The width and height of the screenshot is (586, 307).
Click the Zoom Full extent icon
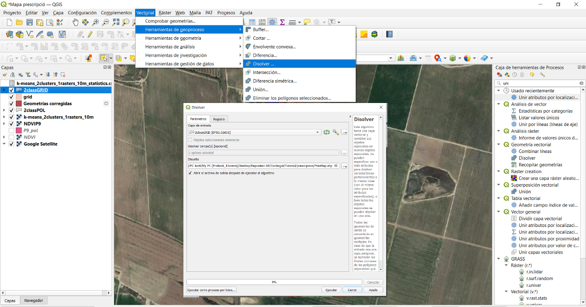[116, 22]
